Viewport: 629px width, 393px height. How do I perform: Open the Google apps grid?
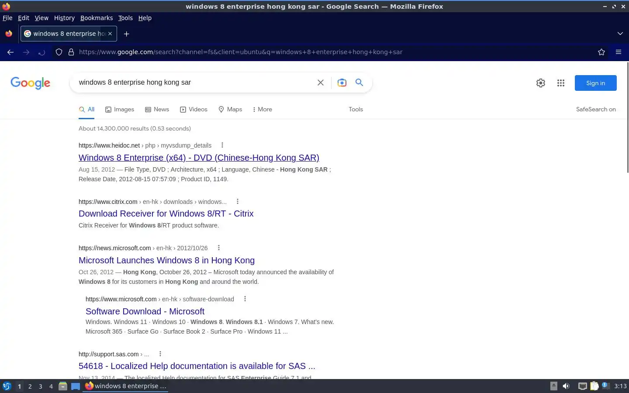coord(561,83)
